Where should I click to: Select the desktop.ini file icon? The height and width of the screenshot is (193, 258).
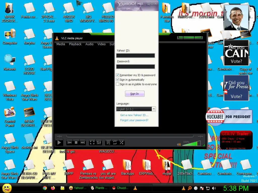click(x=29, y=141)
